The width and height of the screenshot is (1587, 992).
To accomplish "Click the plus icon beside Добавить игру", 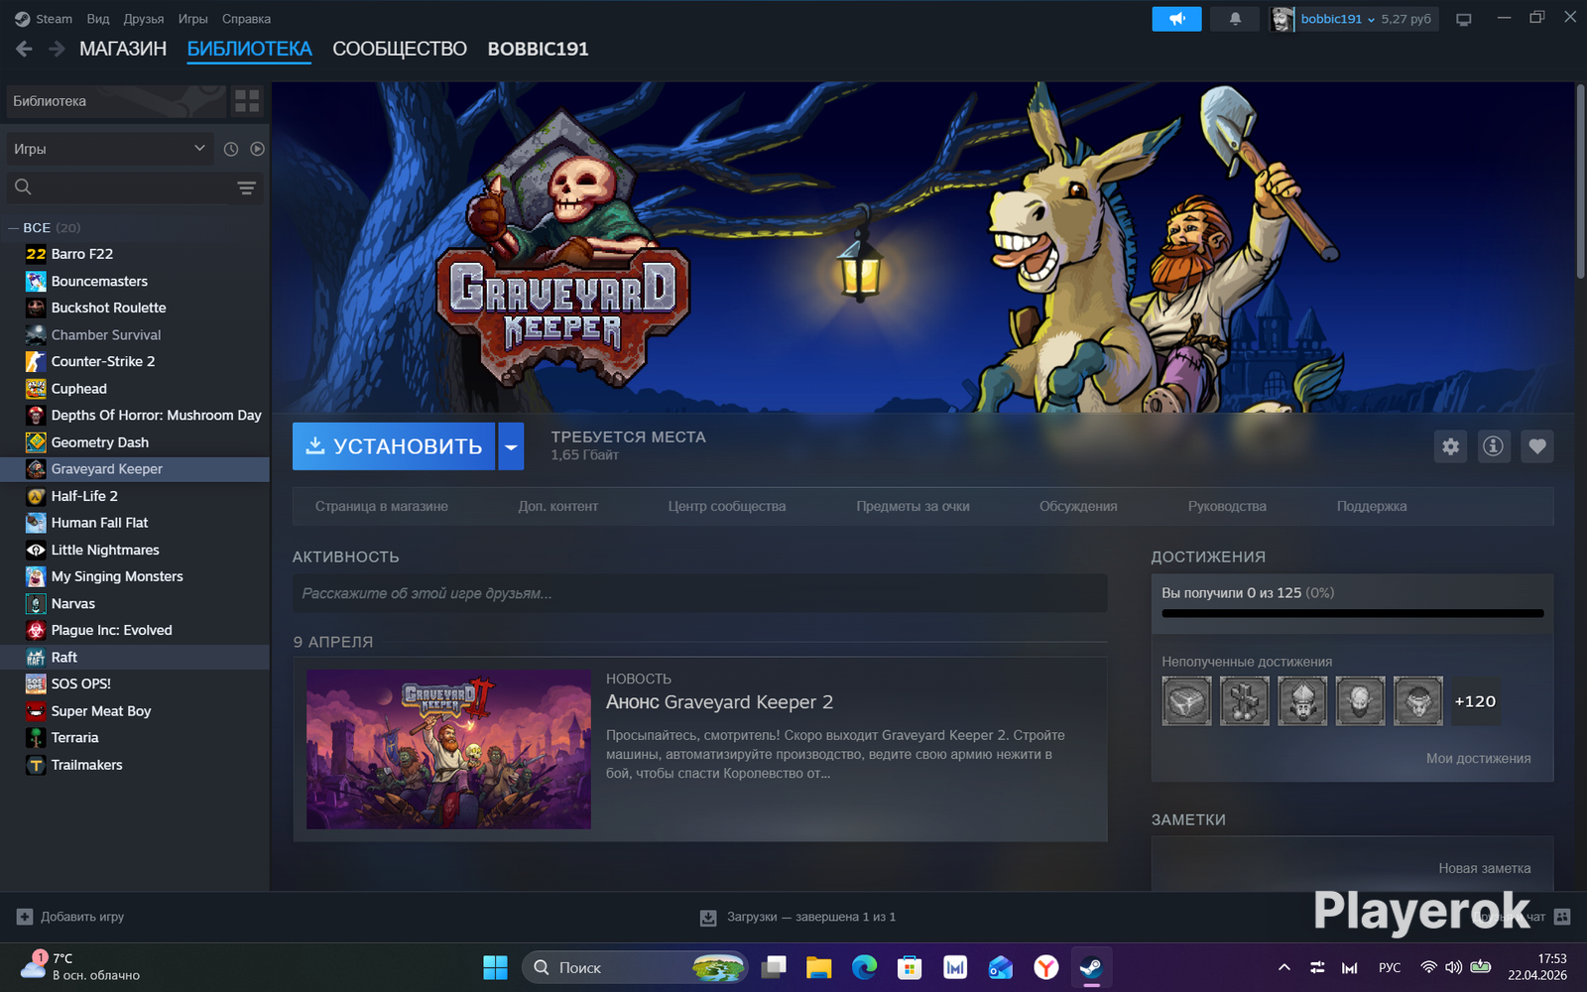I will pyautogui.click(x=25, y=917).
